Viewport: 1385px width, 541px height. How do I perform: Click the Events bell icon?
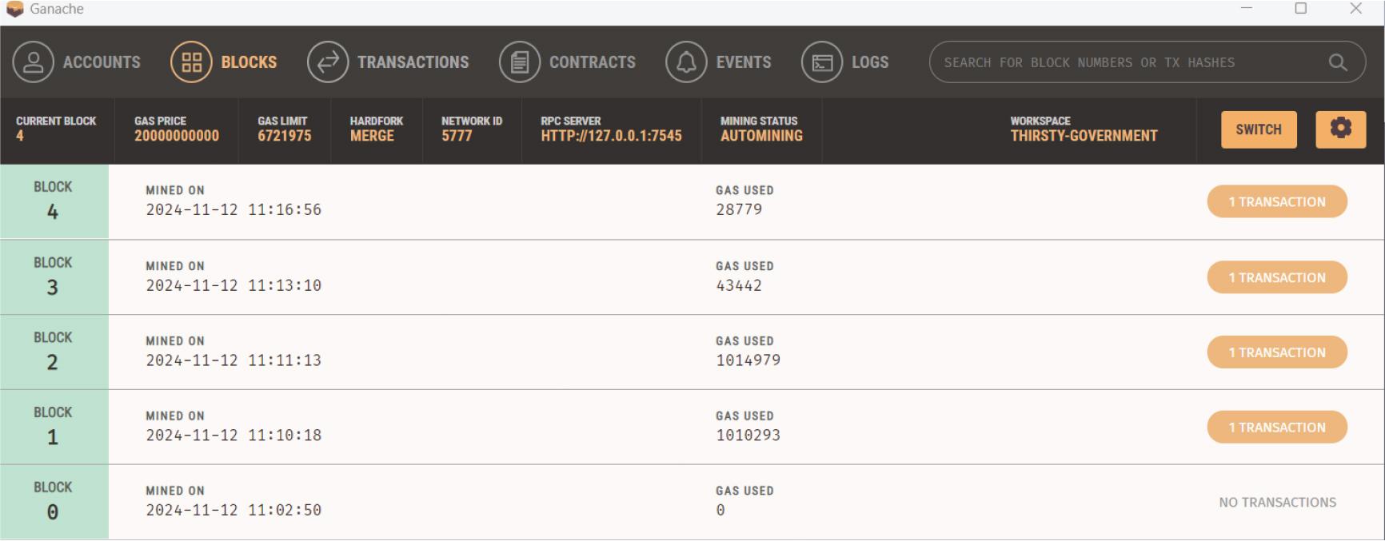pyautogui.click(x=686, y=62)
